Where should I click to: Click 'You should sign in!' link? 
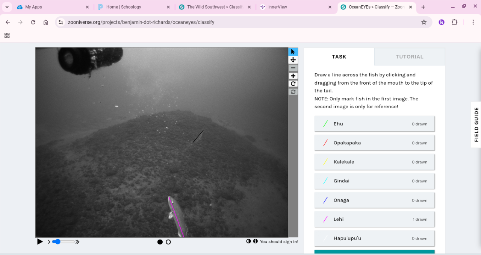tap(279, 241)
